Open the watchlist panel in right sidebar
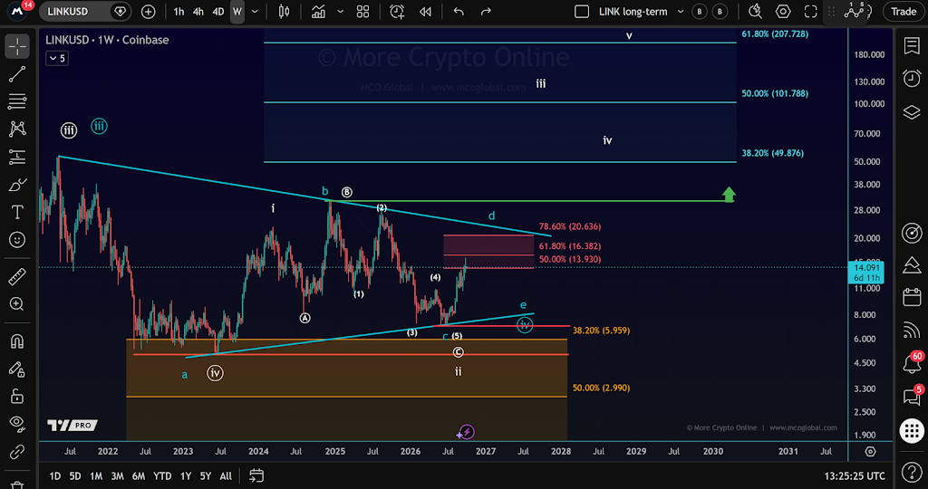928x489 pixels. [912, 45]
